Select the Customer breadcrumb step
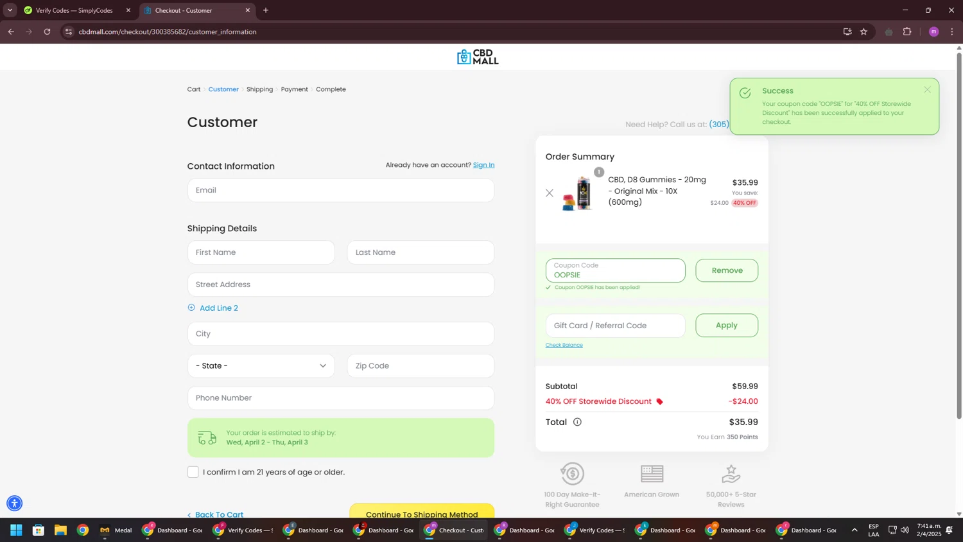This screenshot has width=963, height=542. pos(223,89)
